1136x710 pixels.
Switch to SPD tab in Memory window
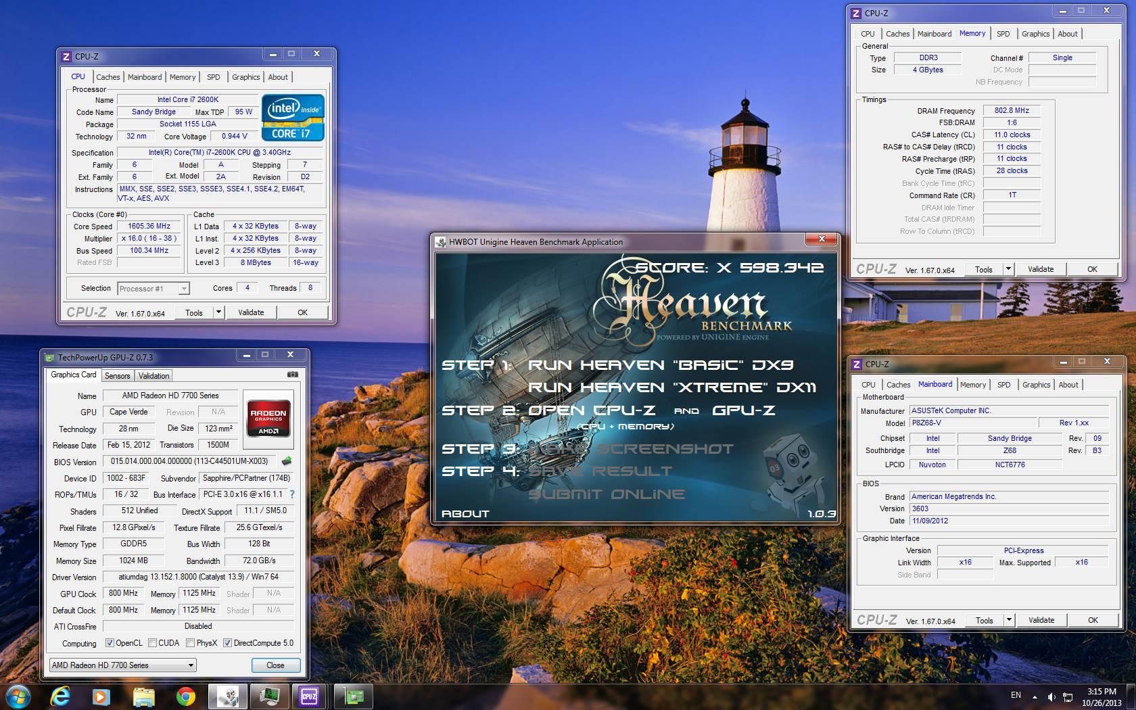(1003, 34)
